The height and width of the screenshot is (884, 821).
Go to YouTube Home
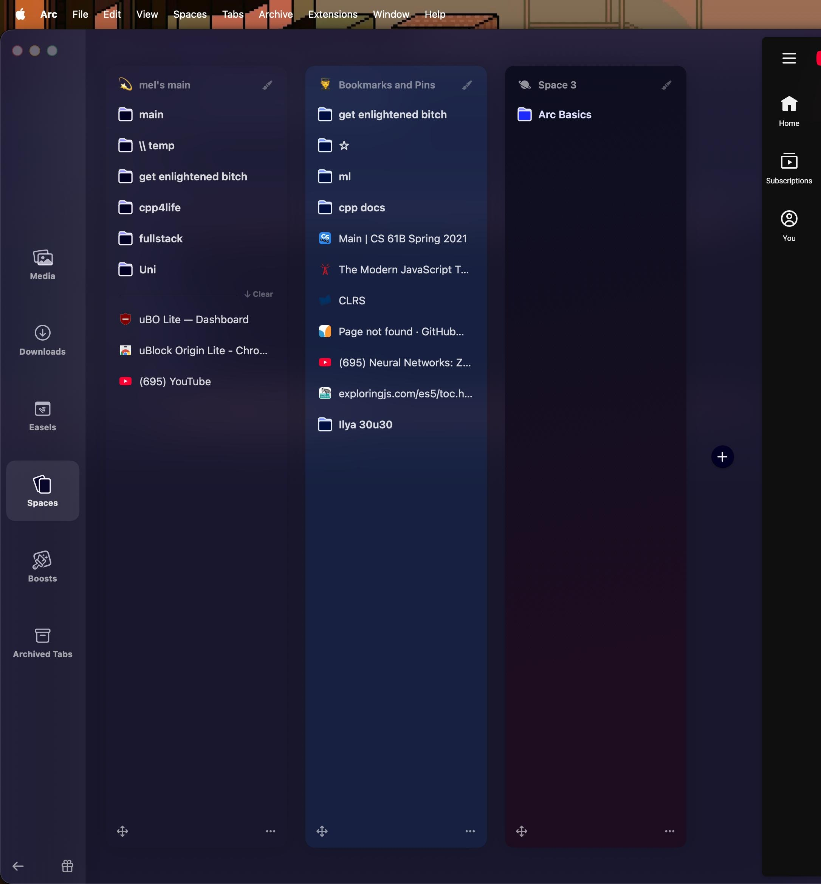click(x=789, y=112)
